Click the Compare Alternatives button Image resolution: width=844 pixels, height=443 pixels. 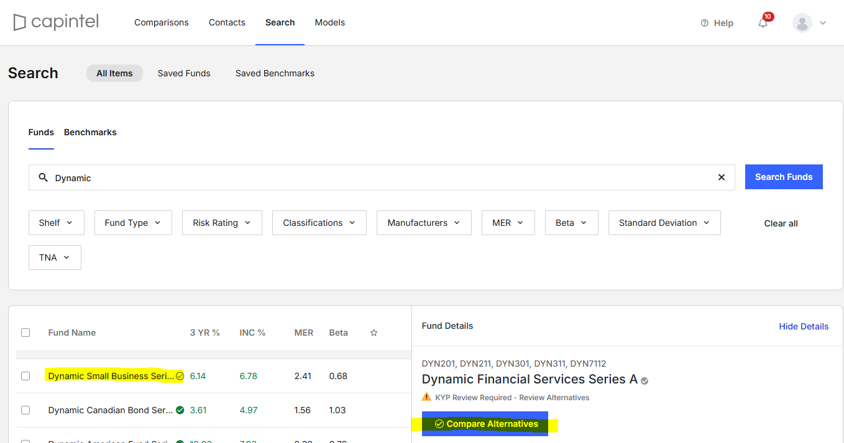coord(485,424)
